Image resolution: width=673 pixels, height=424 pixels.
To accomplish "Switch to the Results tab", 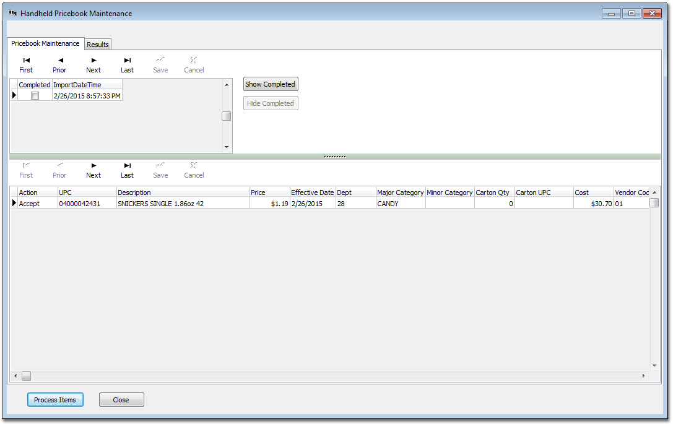I will tap(98, 45).
